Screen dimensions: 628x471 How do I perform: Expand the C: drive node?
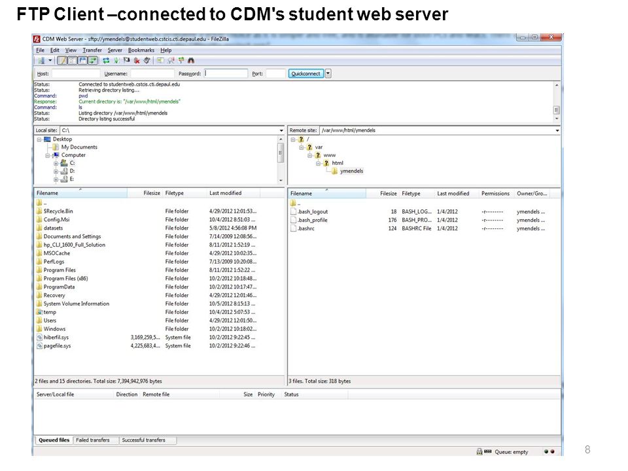pyautogui.click(x=56, y=164)
